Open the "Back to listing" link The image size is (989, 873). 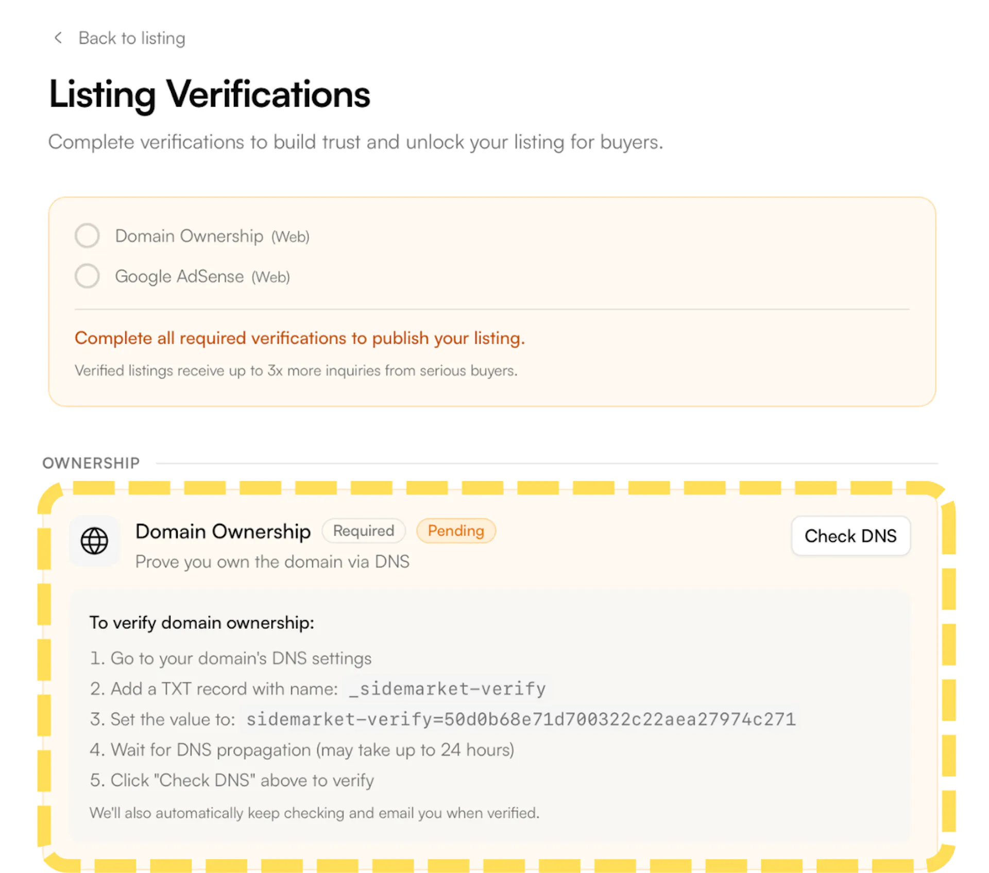[x=131, y=38]
